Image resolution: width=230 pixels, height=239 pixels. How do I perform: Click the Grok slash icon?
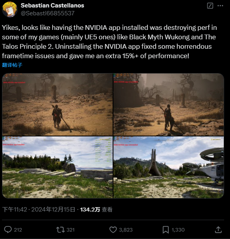[210, 6]
